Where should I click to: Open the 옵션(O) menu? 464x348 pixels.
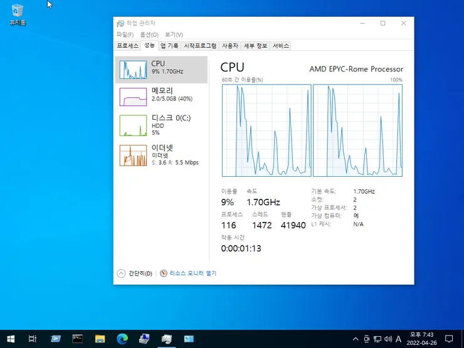(149, 34)
